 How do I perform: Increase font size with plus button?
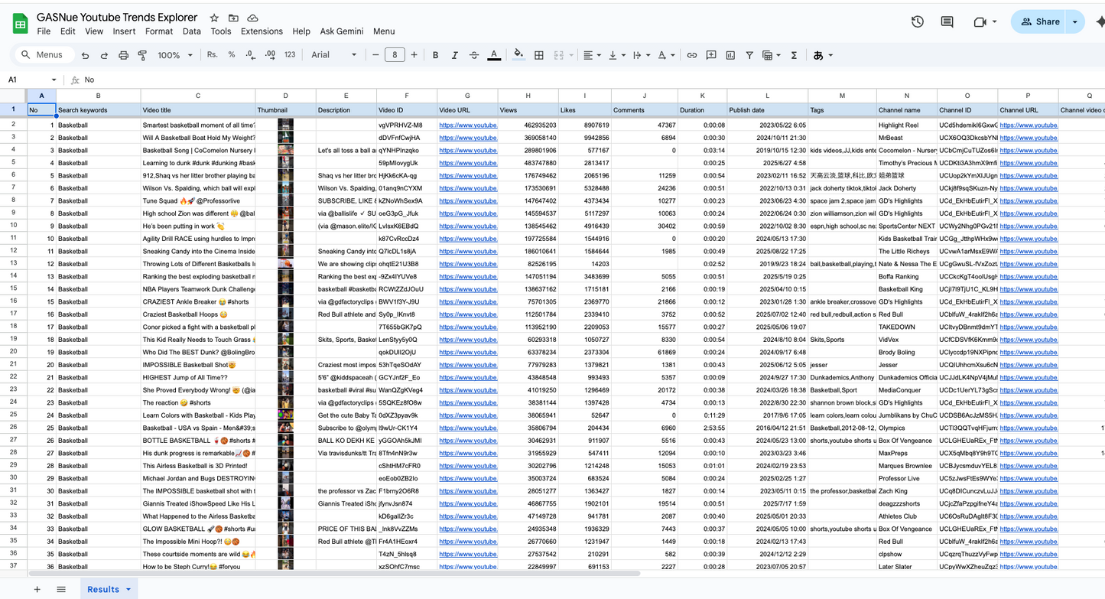point(414,55)
